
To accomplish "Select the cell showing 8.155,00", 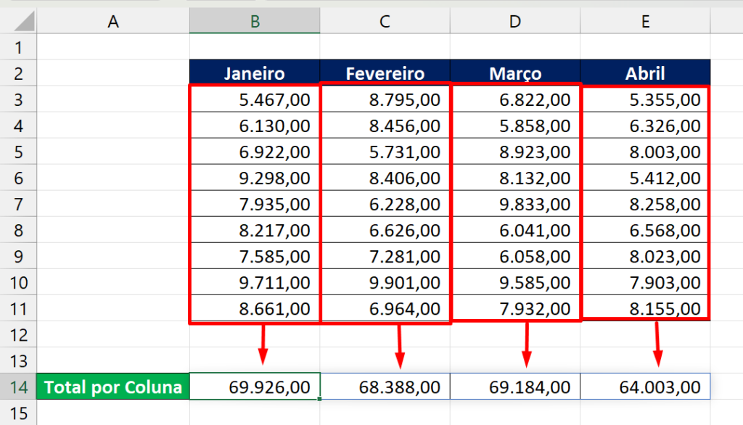I will tap(644, 308).
